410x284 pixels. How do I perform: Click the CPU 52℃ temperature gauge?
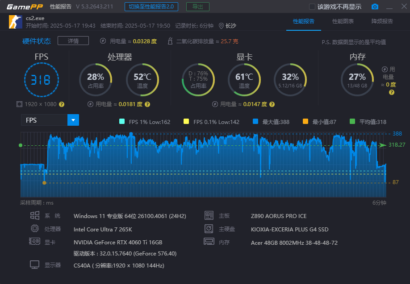coord(142,80)
